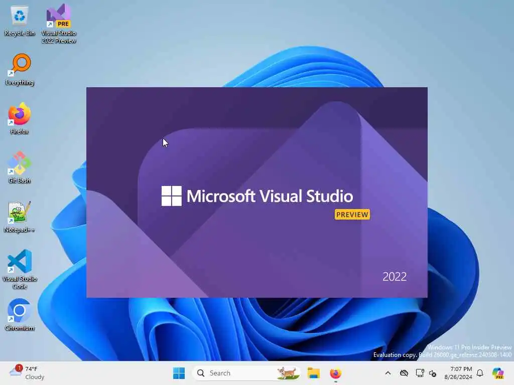
Task: Open the weather widget showing 74°F Cloudy
Action: [x=27, y=373]
